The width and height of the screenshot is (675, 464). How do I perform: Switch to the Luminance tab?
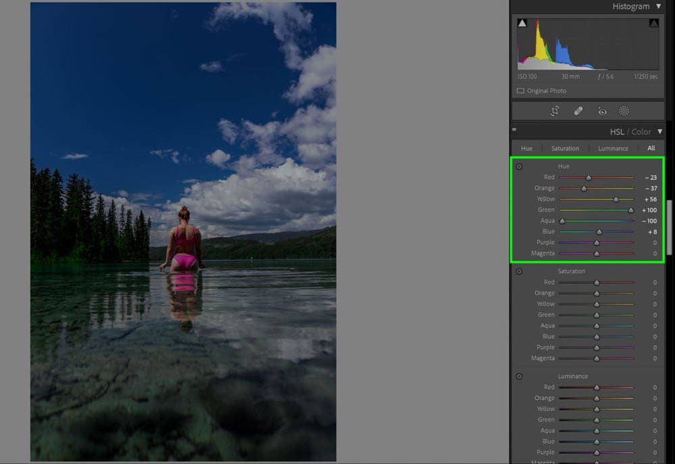click(613, 149)
